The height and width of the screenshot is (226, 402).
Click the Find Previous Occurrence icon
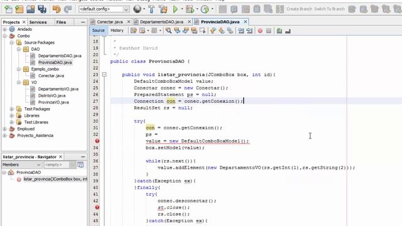click(177, 31)
